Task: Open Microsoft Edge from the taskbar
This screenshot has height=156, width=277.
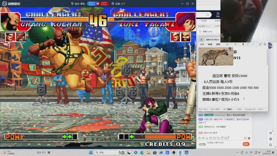Action: pyautogui.click(x=142, y=153)
